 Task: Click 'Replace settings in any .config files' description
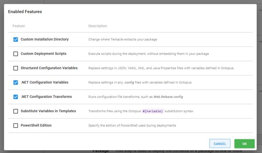(x=140, y=83)
